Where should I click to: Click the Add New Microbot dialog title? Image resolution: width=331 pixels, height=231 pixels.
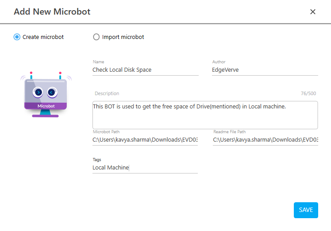point(52,12)
